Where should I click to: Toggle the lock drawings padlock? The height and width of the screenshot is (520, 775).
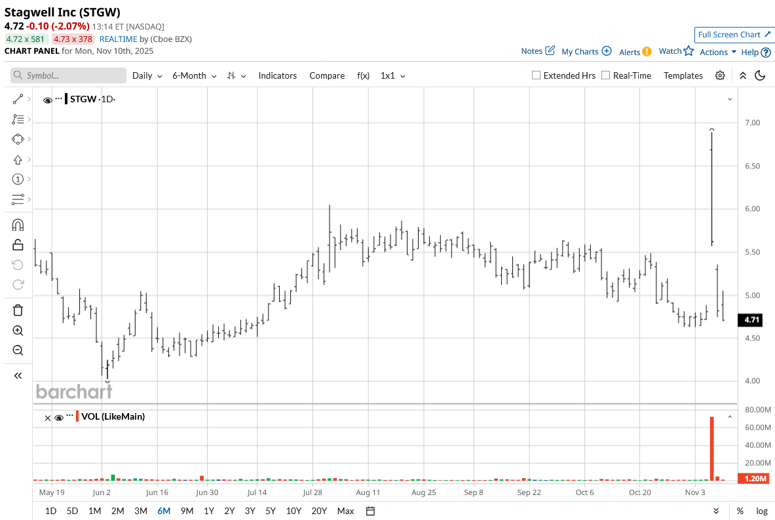point(18,245)
